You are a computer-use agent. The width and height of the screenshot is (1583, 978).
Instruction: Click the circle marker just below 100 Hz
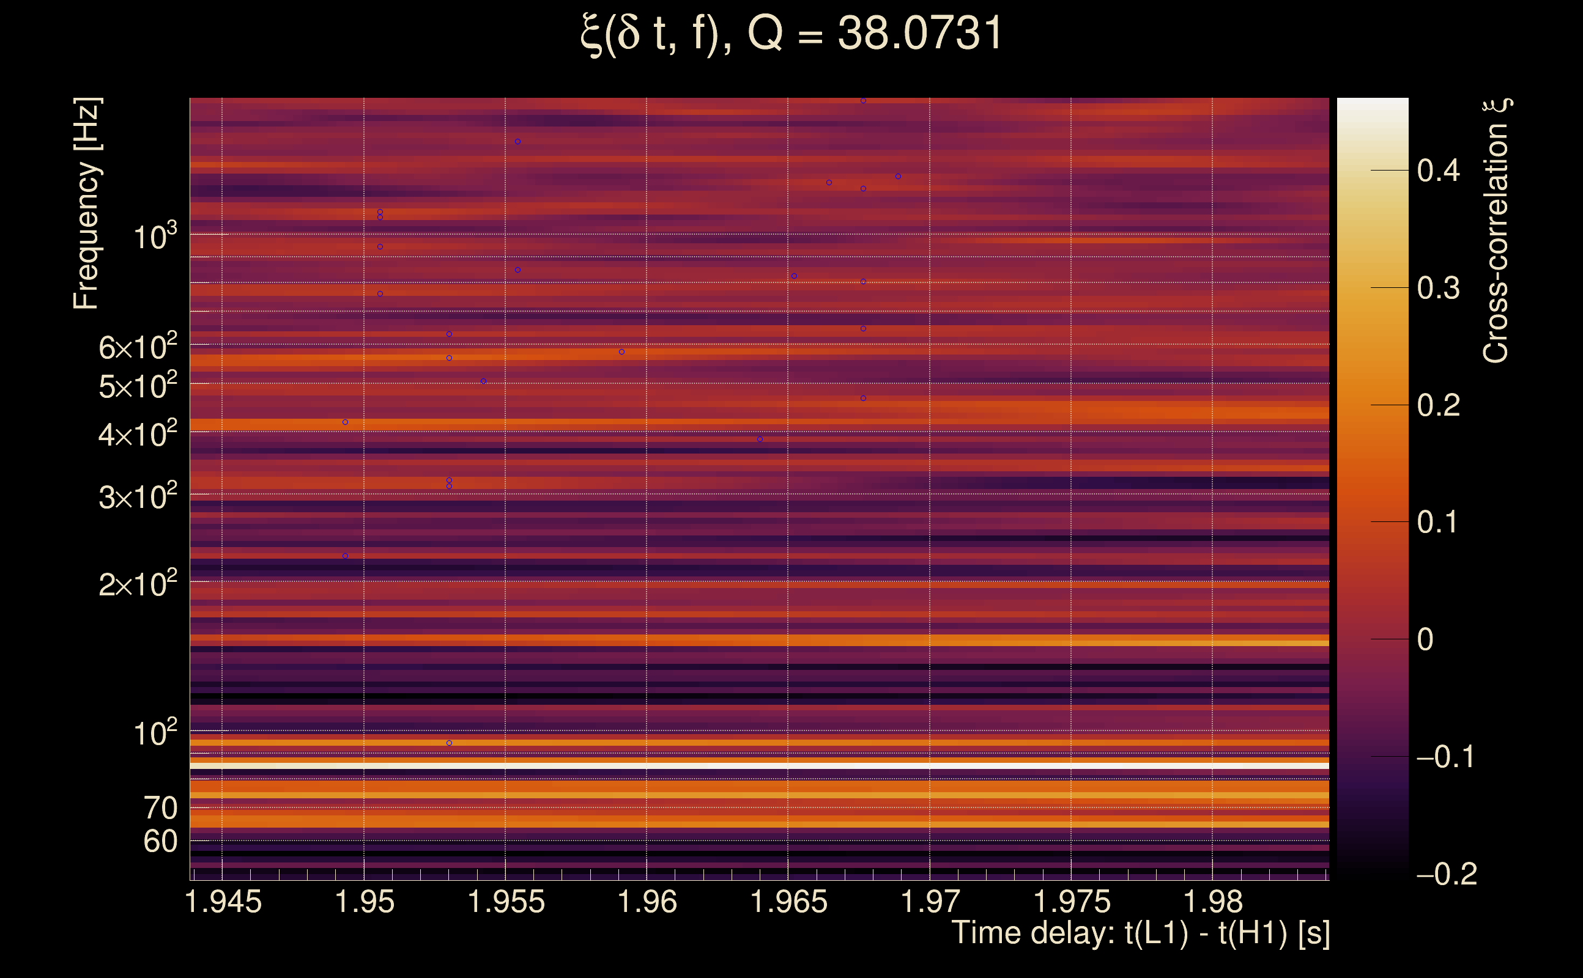click(449, 743)
